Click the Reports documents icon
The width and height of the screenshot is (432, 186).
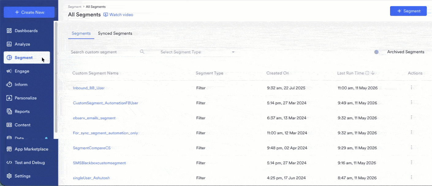[9, 111]
